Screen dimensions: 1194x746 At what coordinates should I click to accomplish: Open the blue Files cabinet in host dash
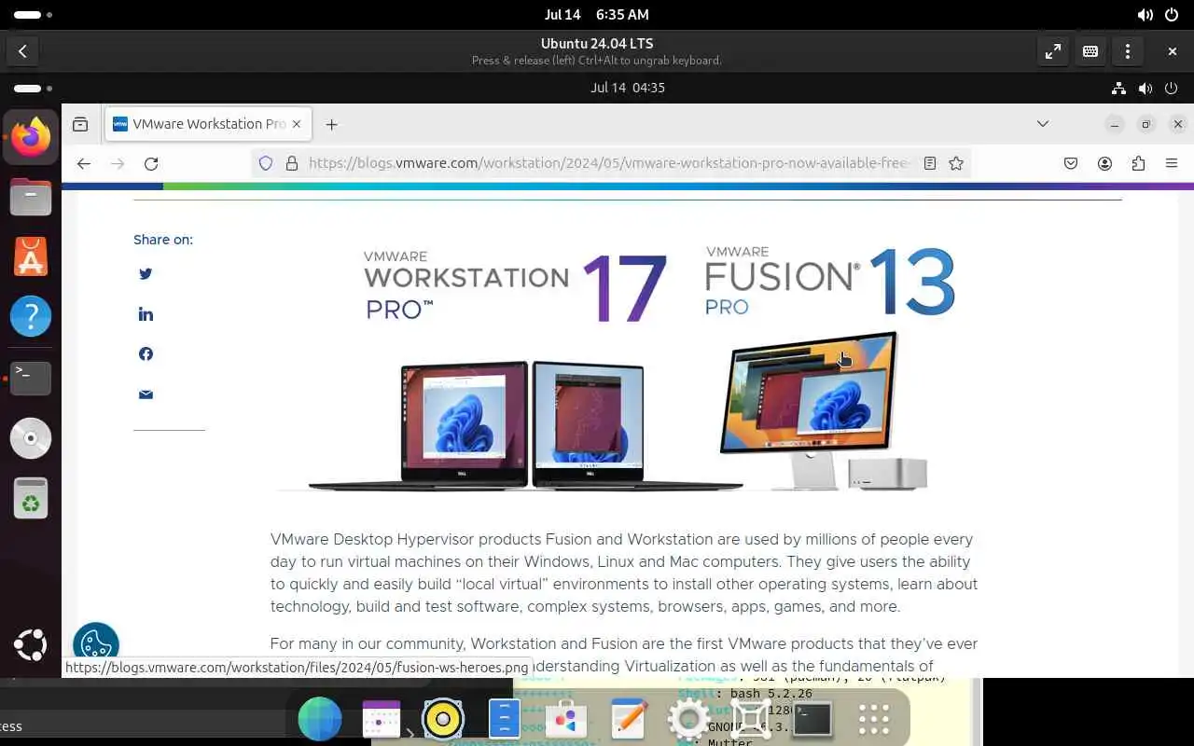tap(505, 719)
